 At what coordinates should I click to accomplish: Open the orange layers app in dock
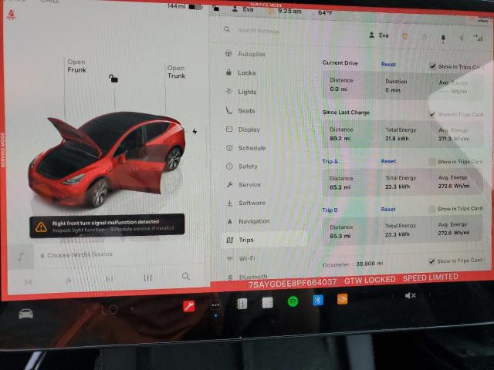point(342,299)
